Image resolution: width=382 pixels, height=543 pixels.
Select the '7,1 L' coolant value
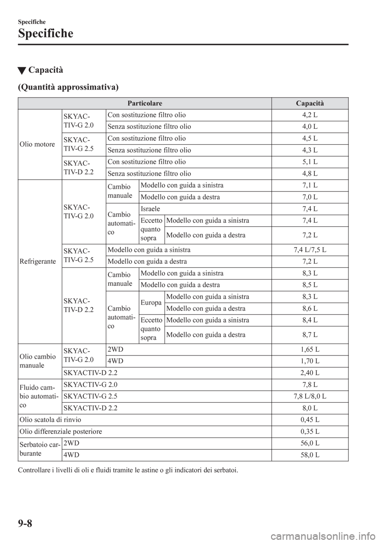click(x=310, y=185)
